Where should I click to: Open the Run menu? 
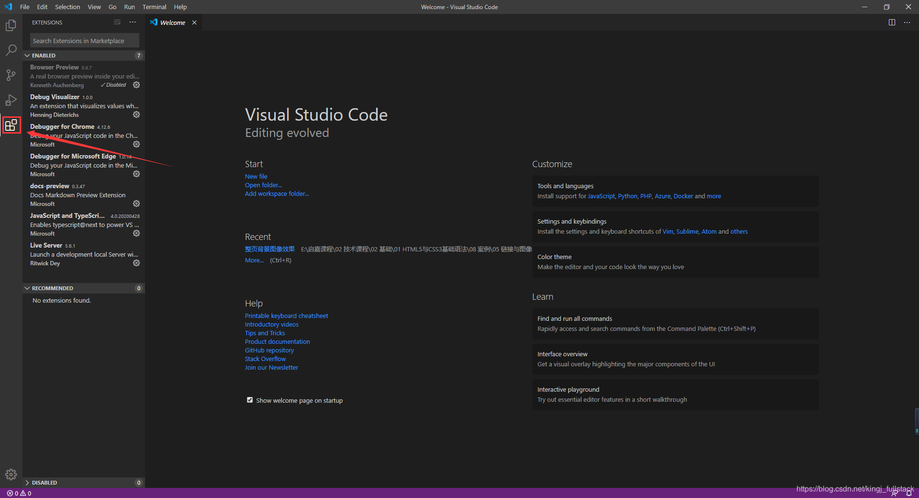[x=129, y=7]
